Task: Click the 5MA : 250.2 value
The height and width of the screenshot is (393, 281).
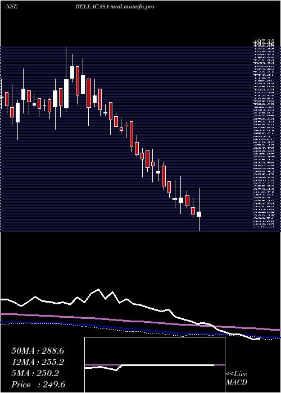Action: (x=35, y=373)
